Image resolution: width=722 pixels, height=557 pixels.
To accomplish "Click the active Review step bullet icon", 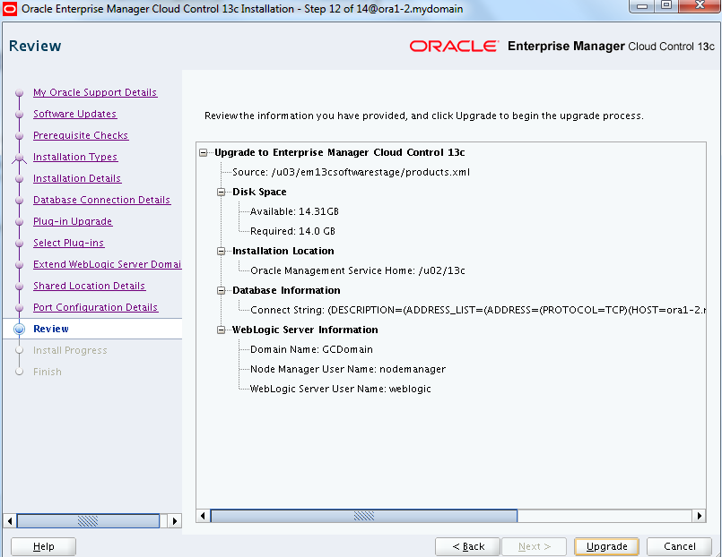I will point(19,330).
